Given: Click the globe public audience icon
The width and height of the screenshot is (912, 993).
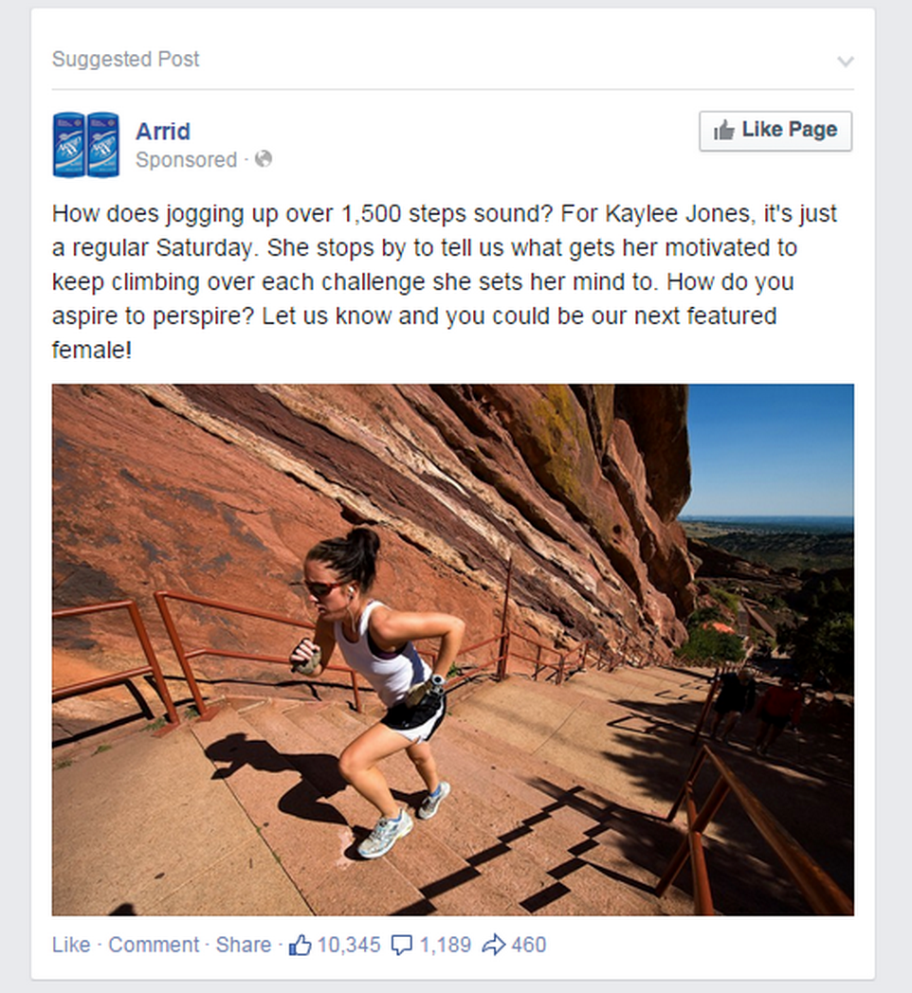Looking at the screenshot, I should tap(264, 159).
